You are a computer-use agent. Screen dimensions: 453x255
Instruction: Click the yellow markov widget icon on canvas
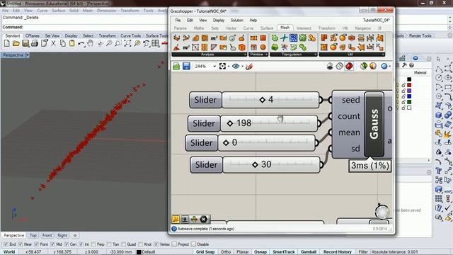point(176,220)
